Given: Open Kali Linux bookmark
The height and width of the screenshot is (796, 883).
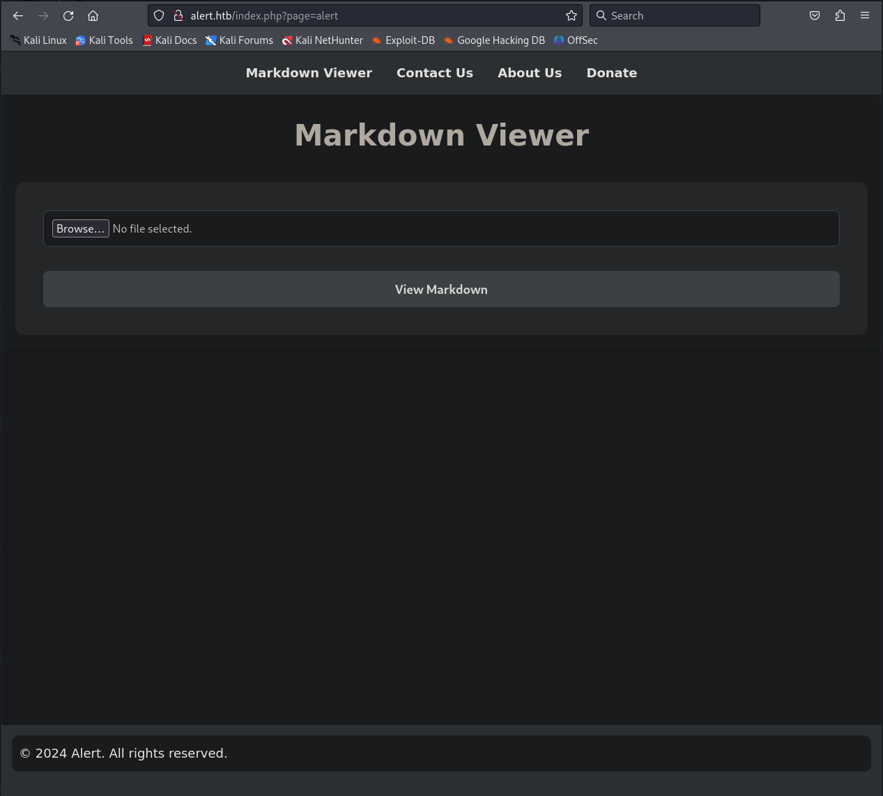Looking at the screenshot, I should [38, 40].
